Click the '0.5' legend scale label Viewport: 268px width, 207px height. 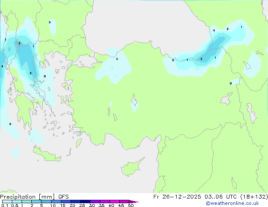(15, 205)
